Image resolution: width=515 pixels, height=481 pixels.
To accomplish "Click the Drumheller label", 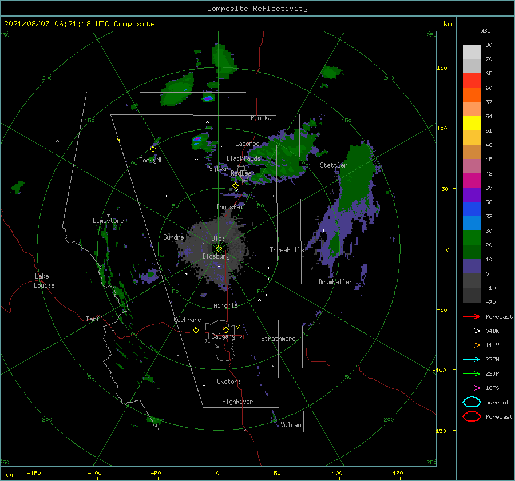I will [335, 282].
